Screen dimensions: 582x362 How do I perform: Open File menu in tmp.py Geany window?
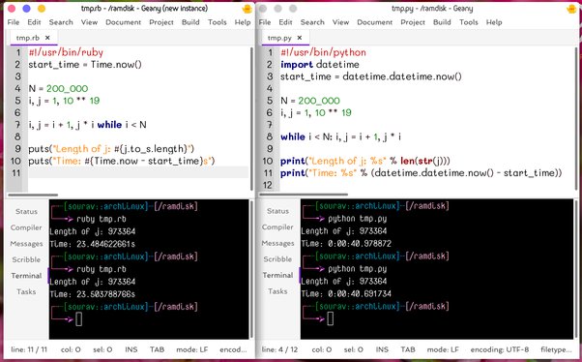point(265,22)
